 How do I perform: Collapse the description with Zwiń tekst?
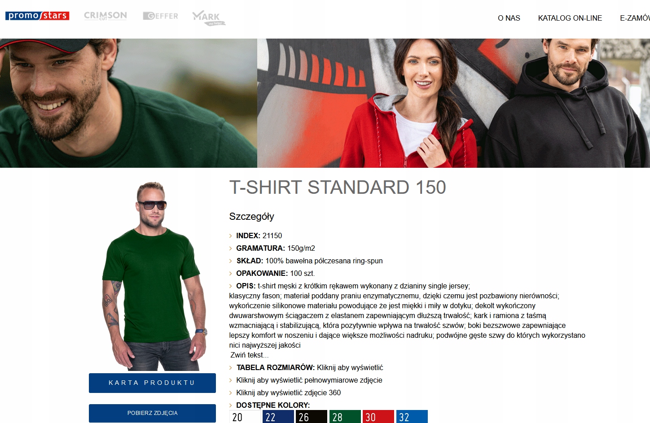[x=250, y=355]
